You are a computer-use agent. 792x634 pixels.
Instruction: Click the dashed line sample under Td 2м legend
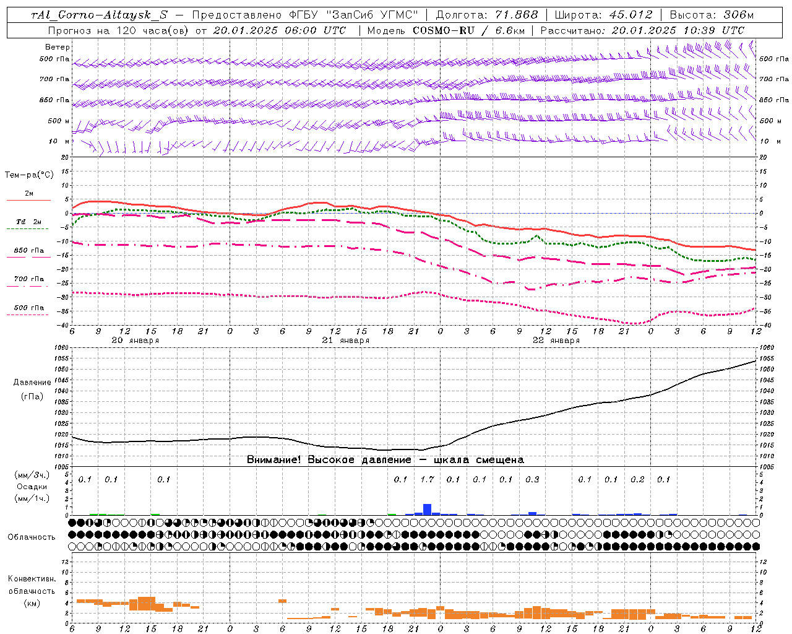(28, 228)
